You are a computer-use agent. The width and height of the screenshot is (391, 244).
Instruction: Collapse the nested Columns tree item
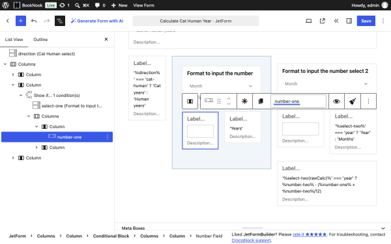coord(29,116)
